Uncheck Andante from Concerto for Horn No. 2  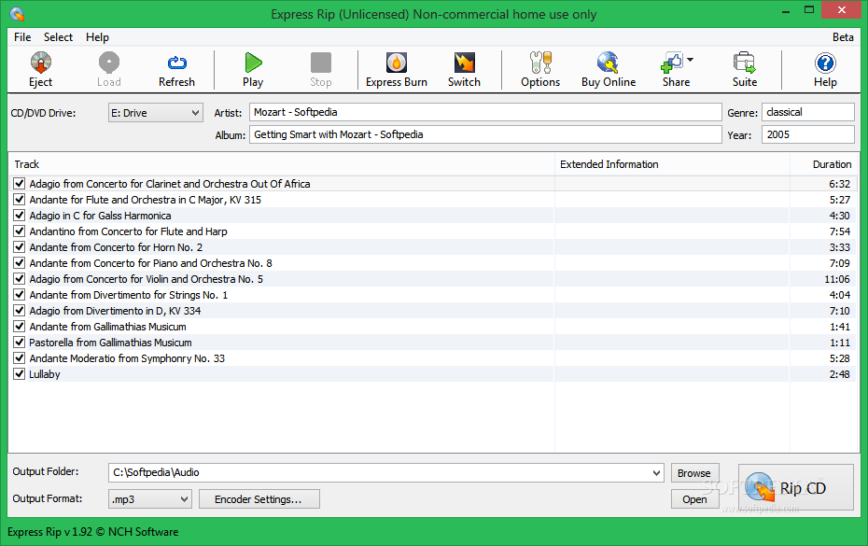coord(20,247)
